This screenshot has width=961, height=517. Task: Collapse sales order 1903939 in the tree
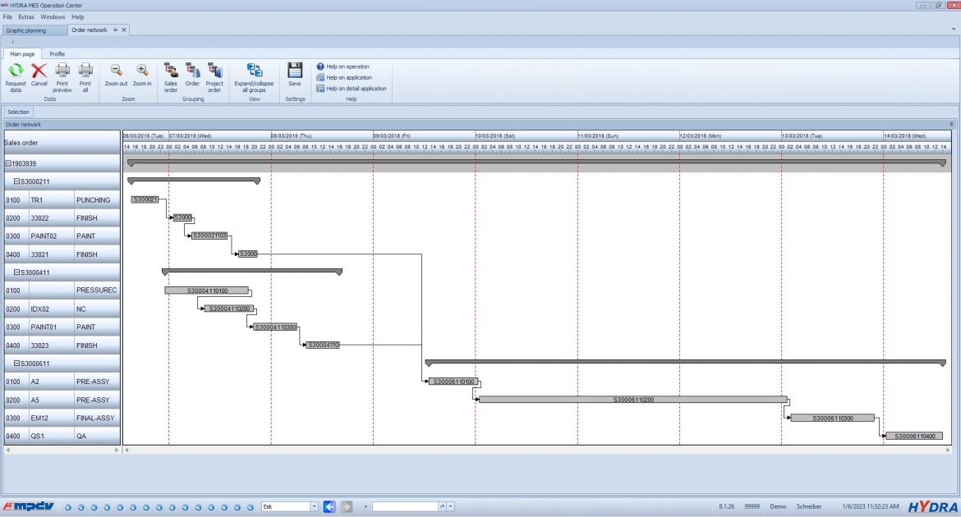click(x=7, y=163)
